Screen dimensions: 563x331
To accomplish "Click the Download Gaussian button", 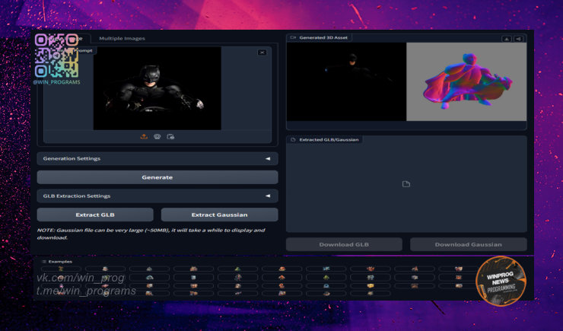I will (468, 244).
